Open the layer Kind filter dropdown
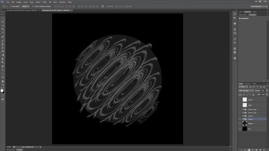Image resolution: width=269 pixels, height=151 pixels. [x=243, y=87]
